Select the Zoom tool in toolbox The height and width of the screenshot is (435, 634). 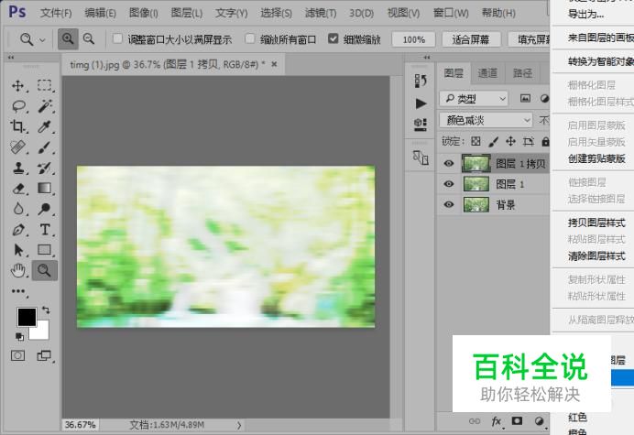pos(45,270)
